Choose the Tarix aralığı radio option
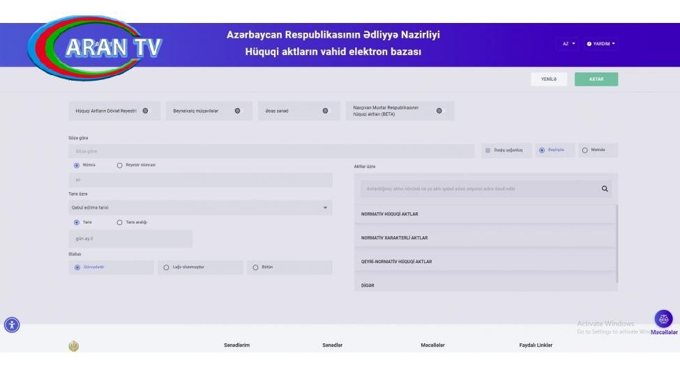 (x=119, y=222)
